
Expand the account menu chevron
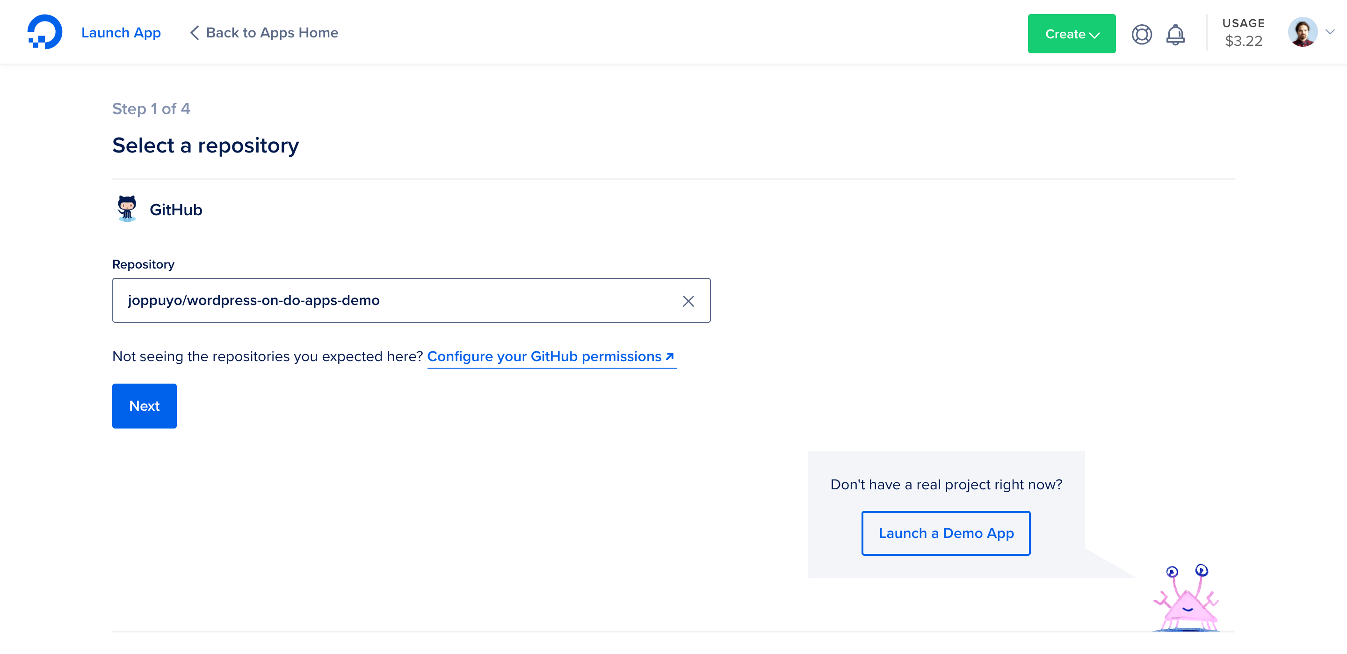click(x=1330, y=32)
